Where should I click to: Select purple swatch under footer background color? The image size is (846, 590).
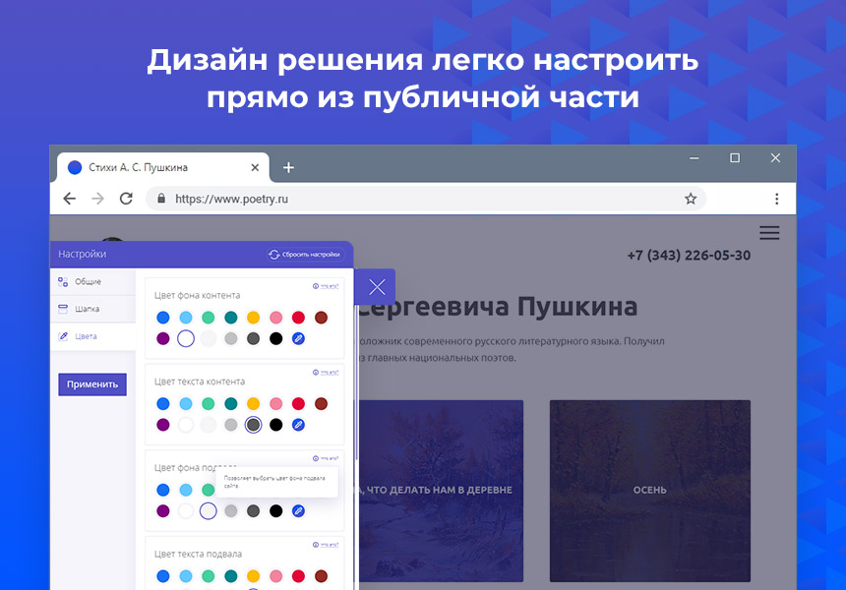(x=163, y=510)
